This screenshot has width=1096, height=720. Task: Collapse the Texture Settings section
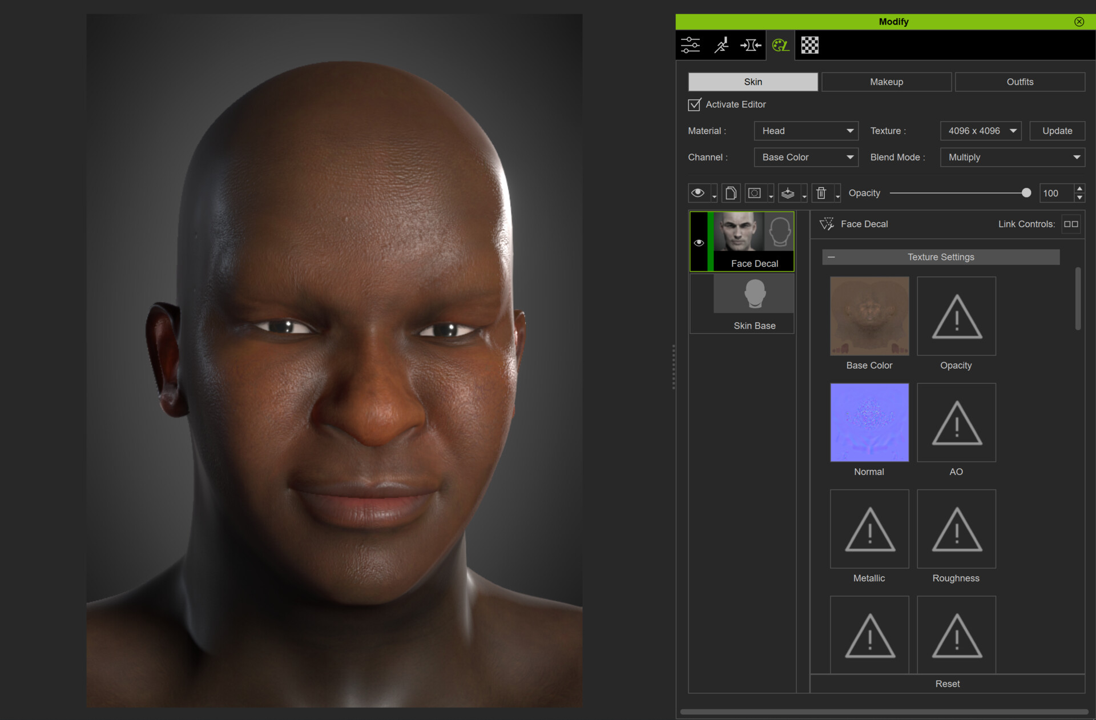(831, 258)
